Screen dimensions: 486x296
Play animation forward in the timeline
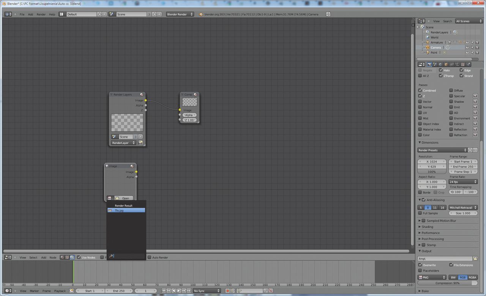178,291
